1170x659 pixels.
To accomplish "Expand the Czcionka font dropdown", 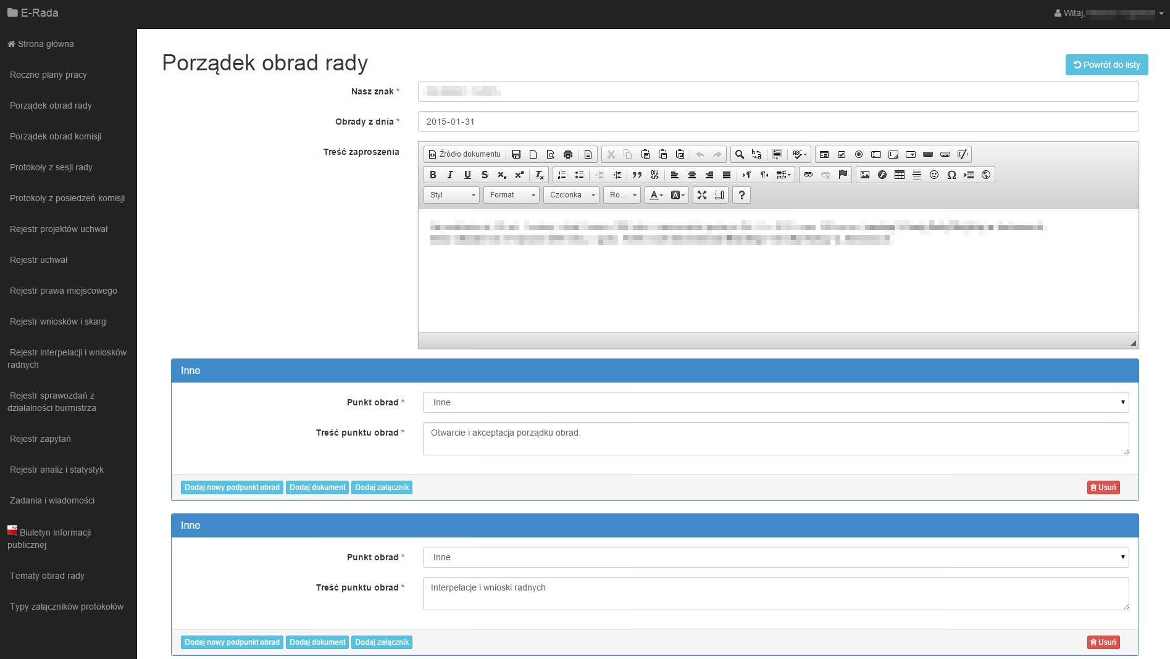I will pos(572,195).
